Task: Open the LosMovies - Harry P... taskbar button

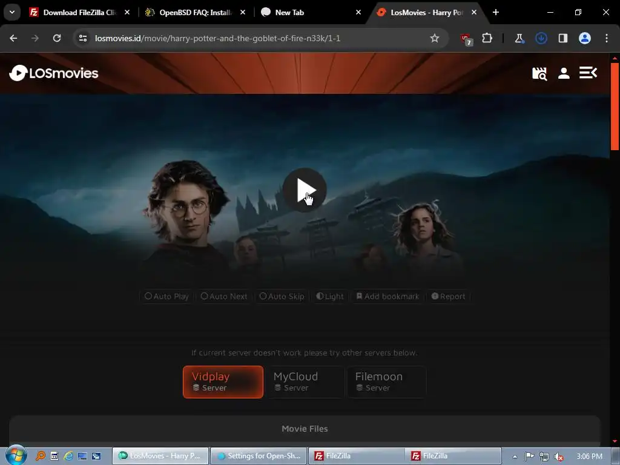Action: coord(160,456)
